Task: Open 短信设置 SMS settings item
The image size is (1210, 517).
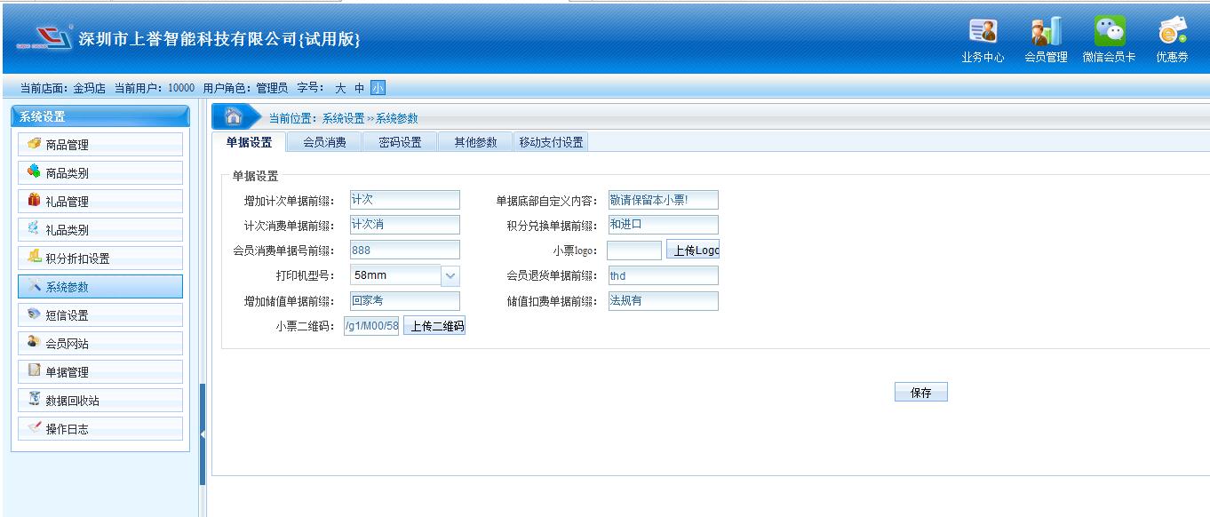Action: 100,315
